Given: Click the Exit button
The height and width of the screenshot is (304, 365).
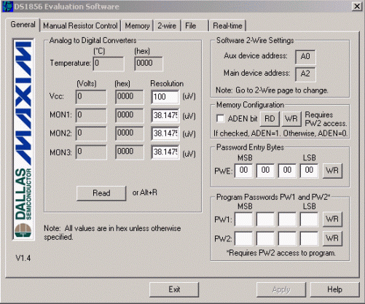Looking at the screenshot, I should tap(174, 289).
